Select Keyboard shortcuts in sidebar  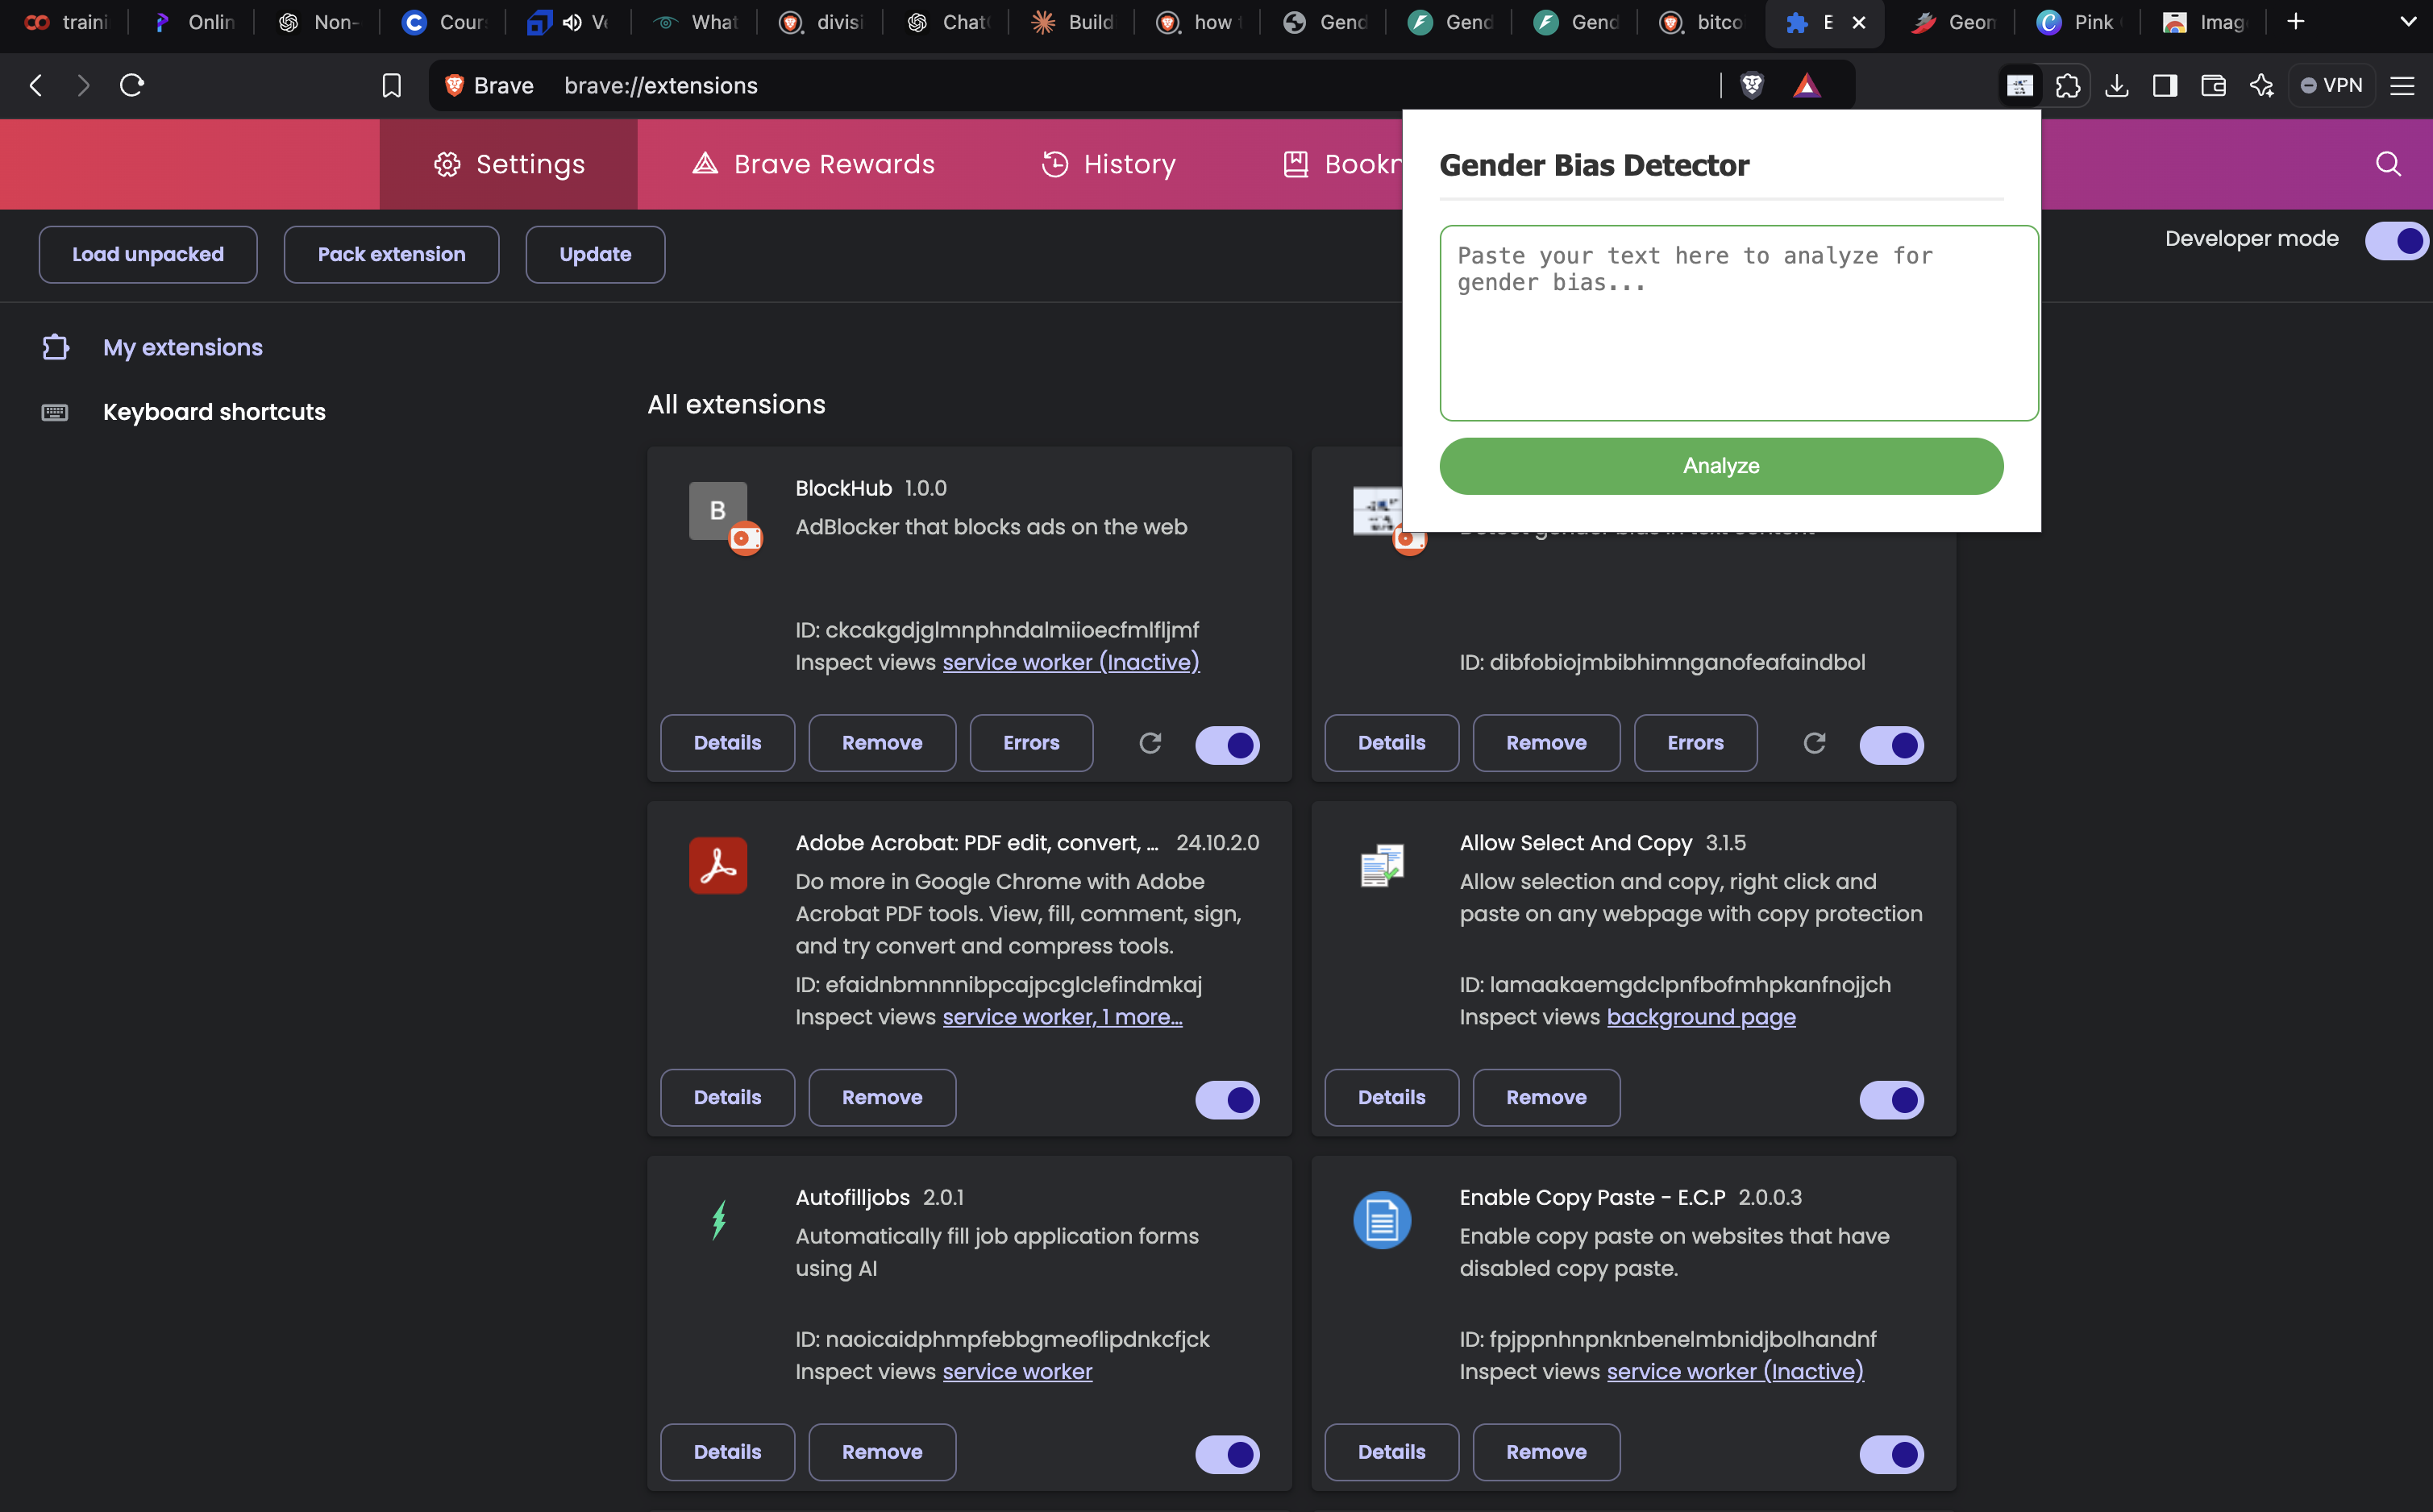(214, 412)
